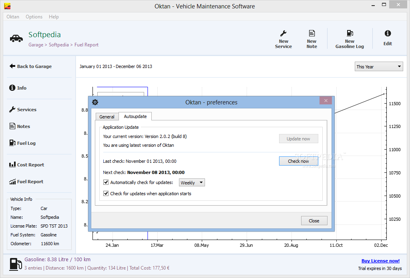This screenshot has height=278, width=410.
Task: Click Softpedia in the breadcrumb
Action: point(58,45)
